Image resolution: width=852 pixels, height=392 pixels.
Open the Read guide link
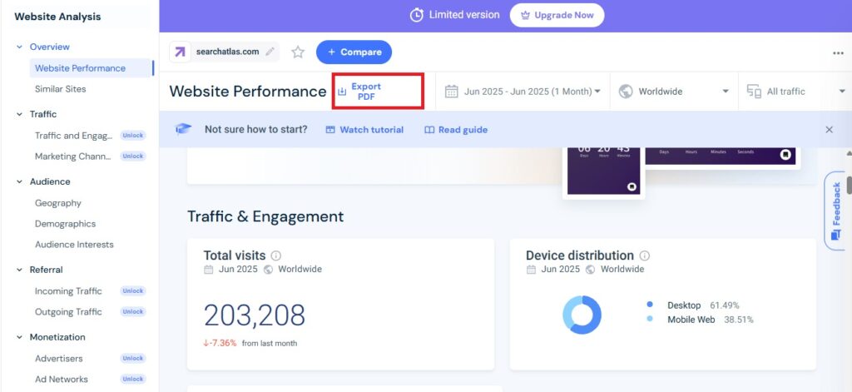click(456, 130)
